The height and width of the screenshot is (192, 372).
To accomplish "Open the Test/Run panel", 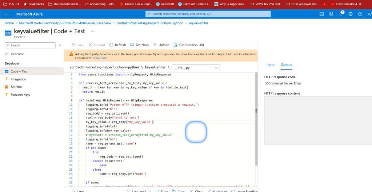I will [140, 45].
